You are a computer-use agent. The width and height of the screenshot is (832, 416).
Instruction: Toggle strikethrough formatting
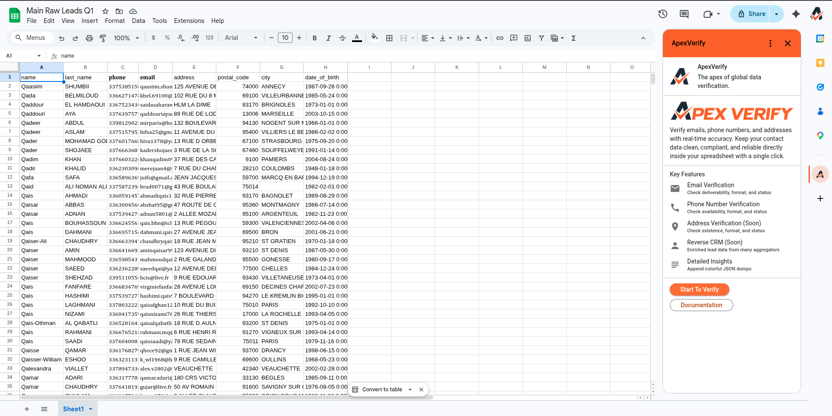(342, 38)
